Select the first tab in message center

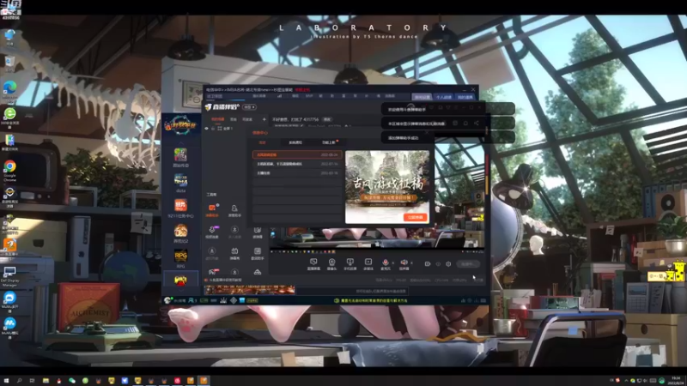[263, 142]
